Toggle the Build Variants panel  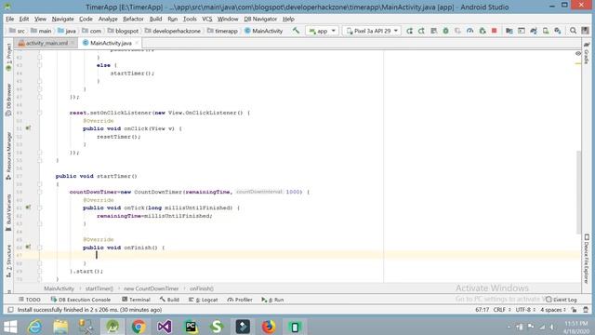point(8,213)
